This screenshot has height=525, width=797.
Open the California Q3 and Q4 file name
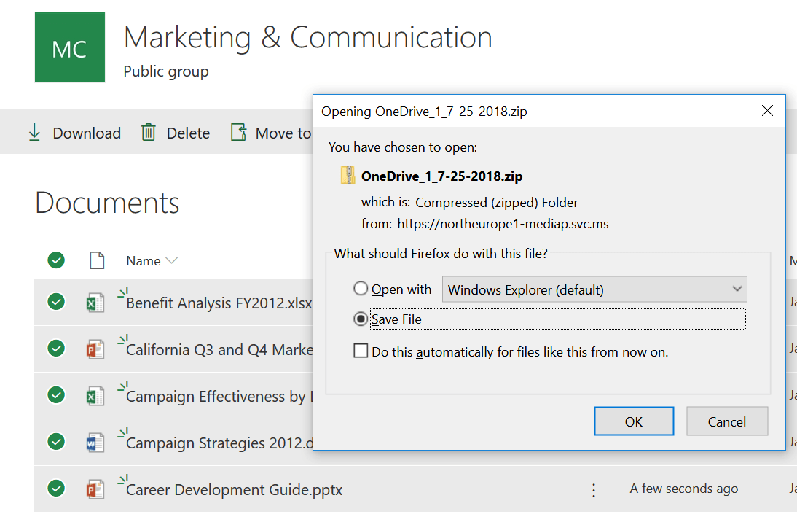point(219,350)
